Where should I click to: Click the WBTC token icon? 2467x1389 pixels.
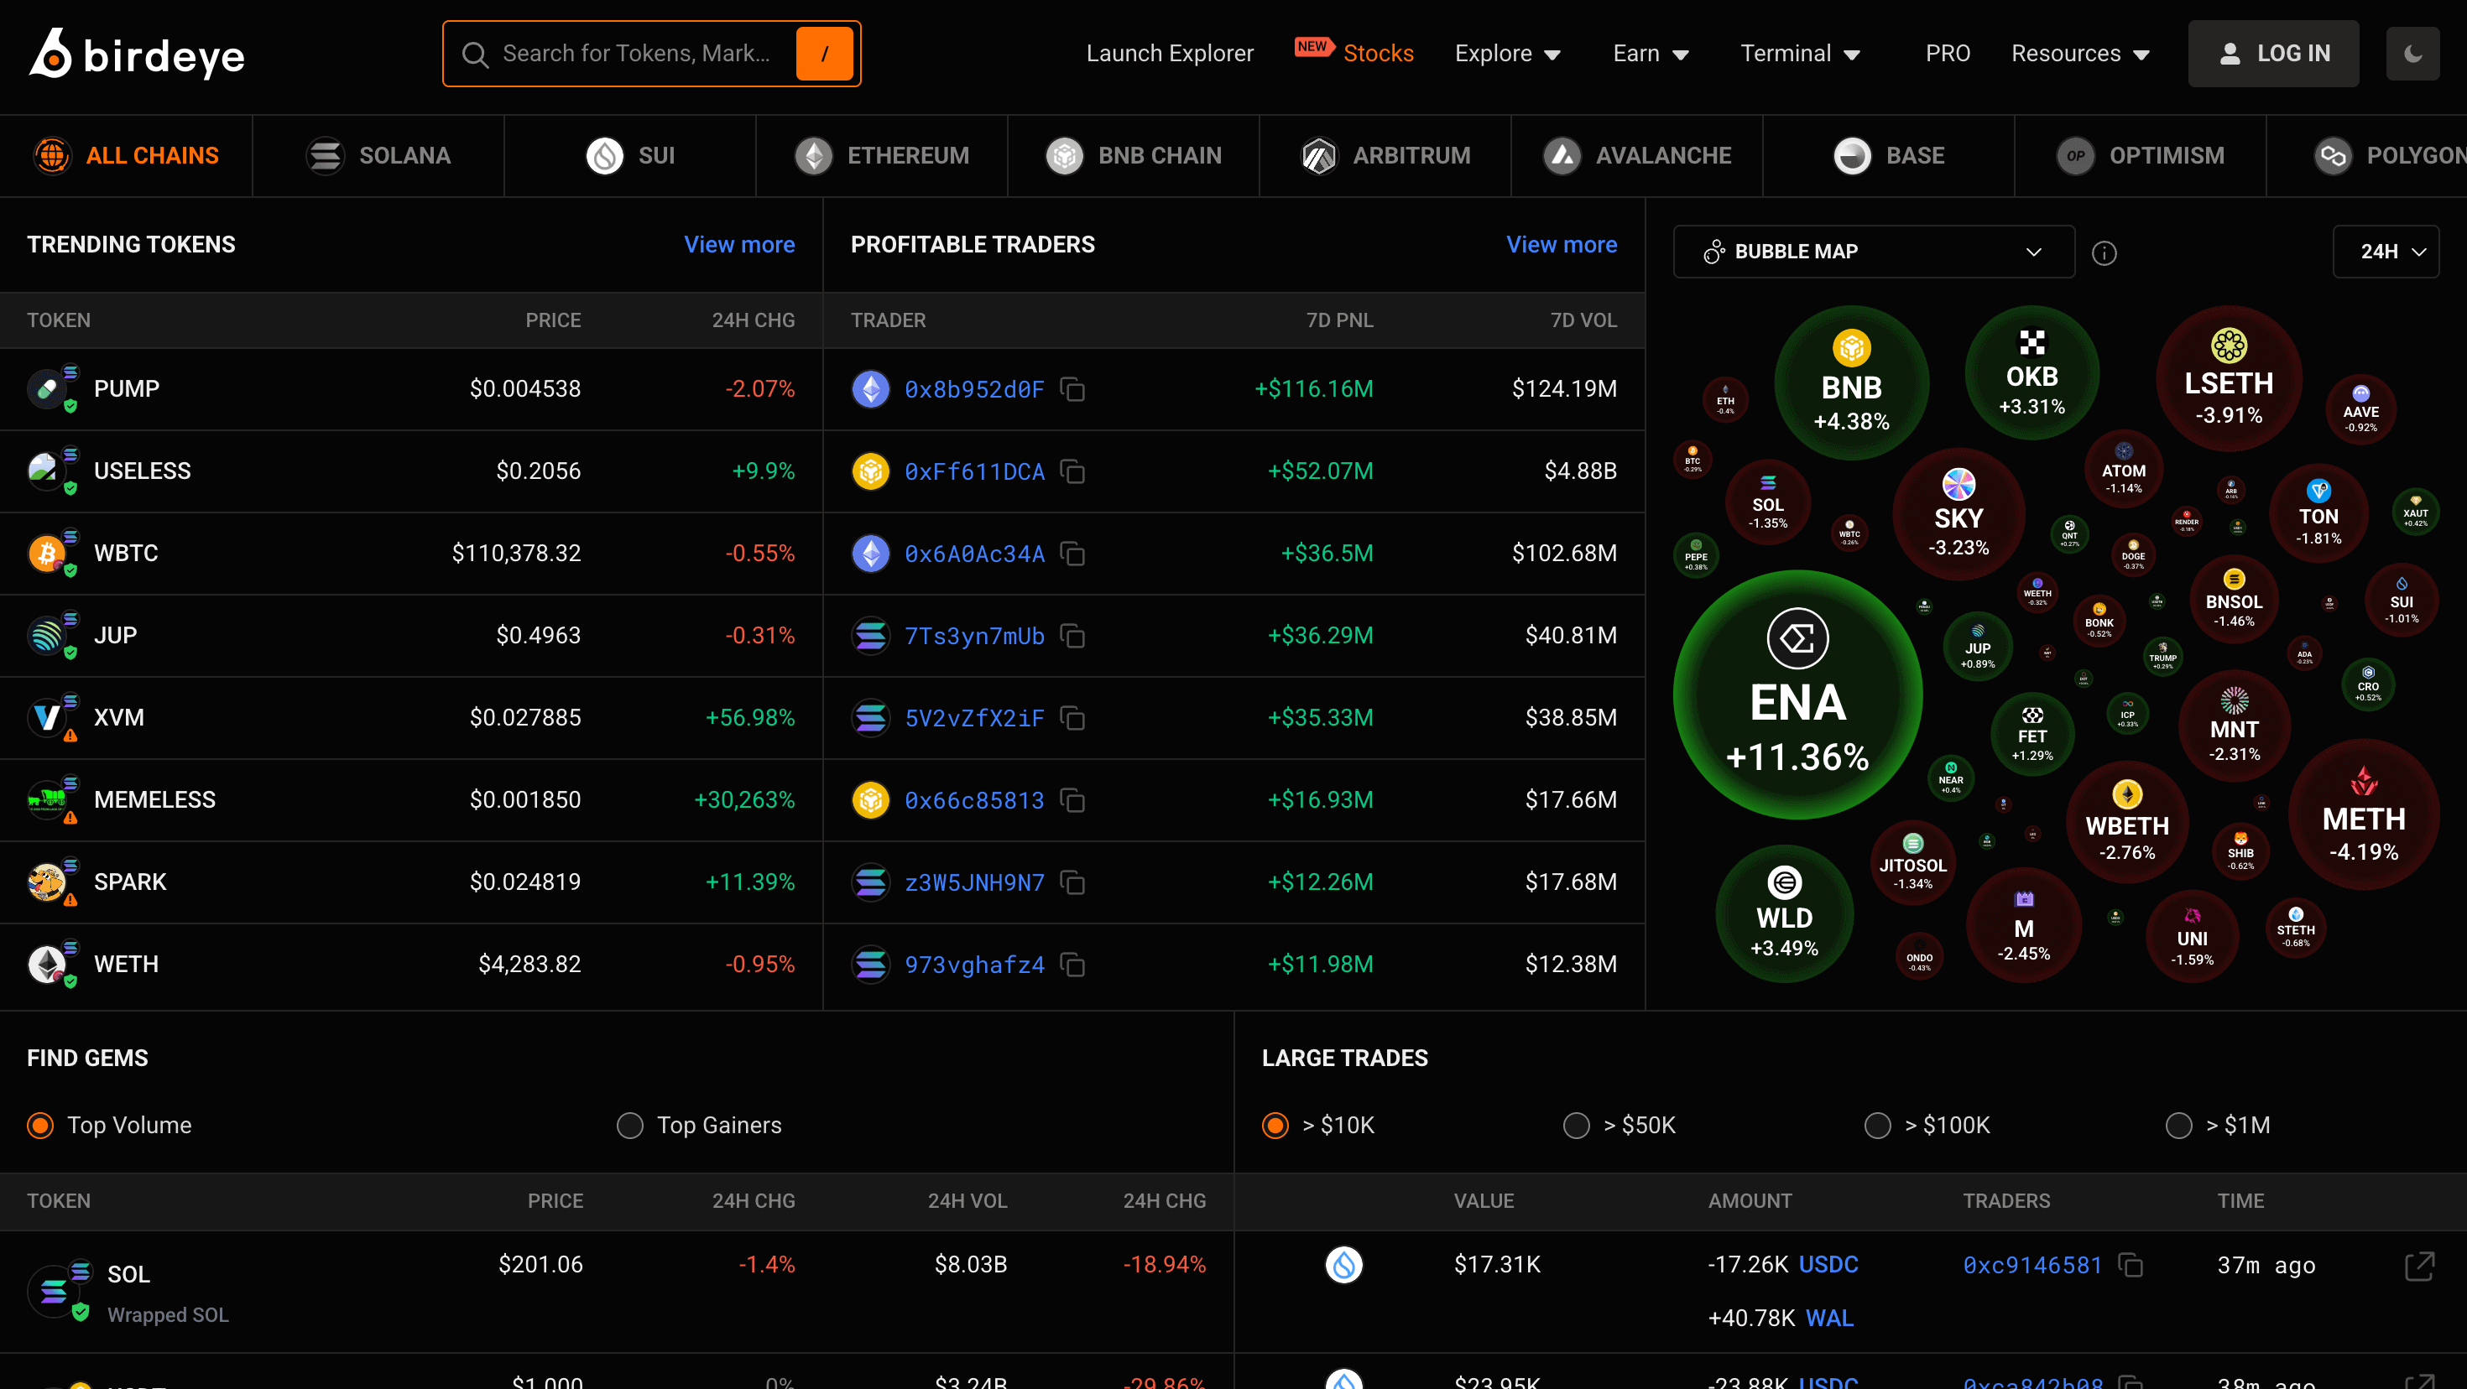[x=48, y=554]
